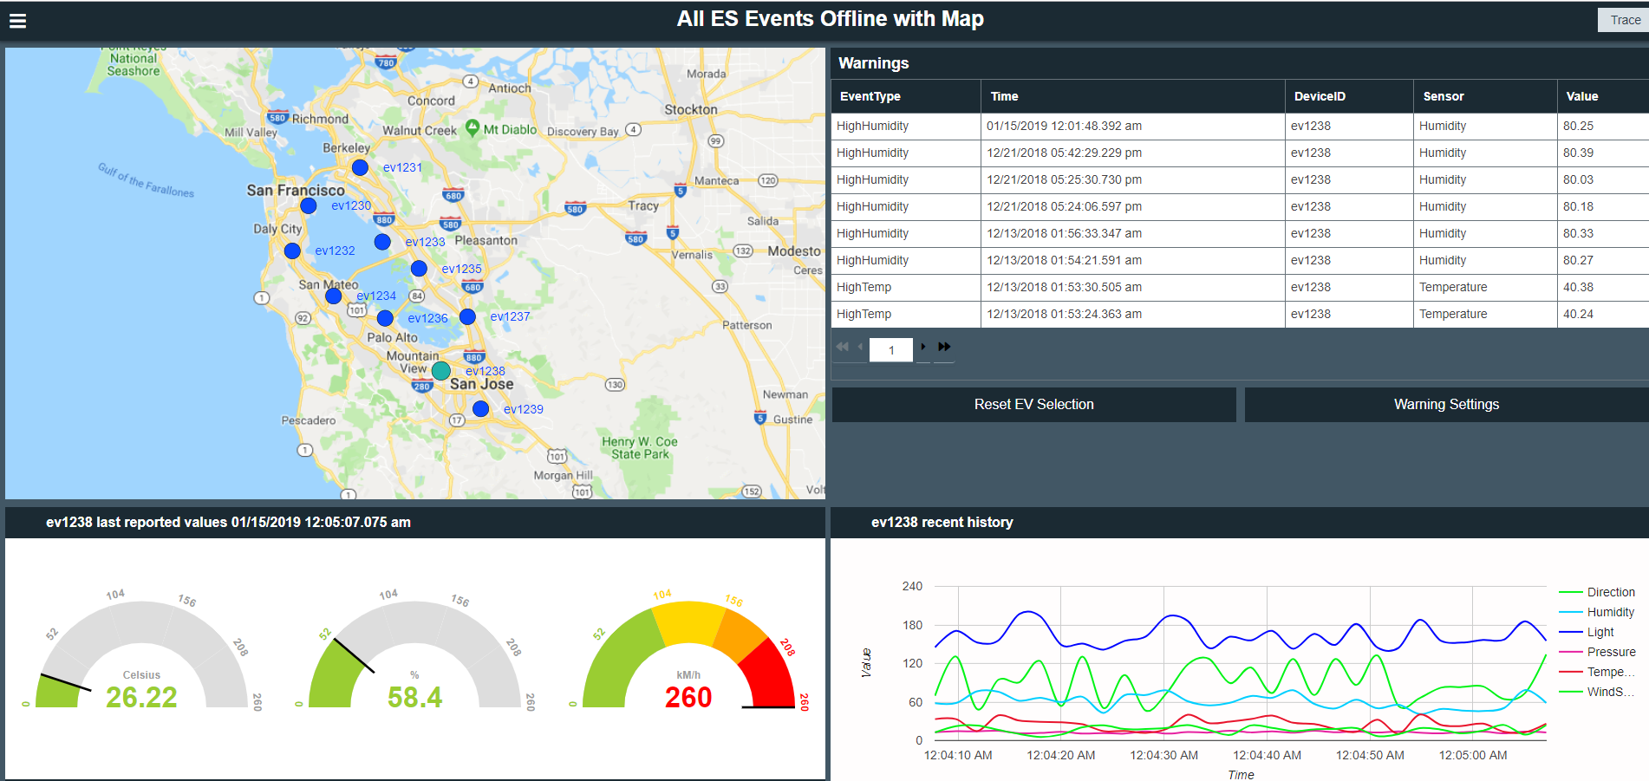This screenshot has width=1649, height=781.
Task: Click the red wind speed gauge
Action: (688, 659)
